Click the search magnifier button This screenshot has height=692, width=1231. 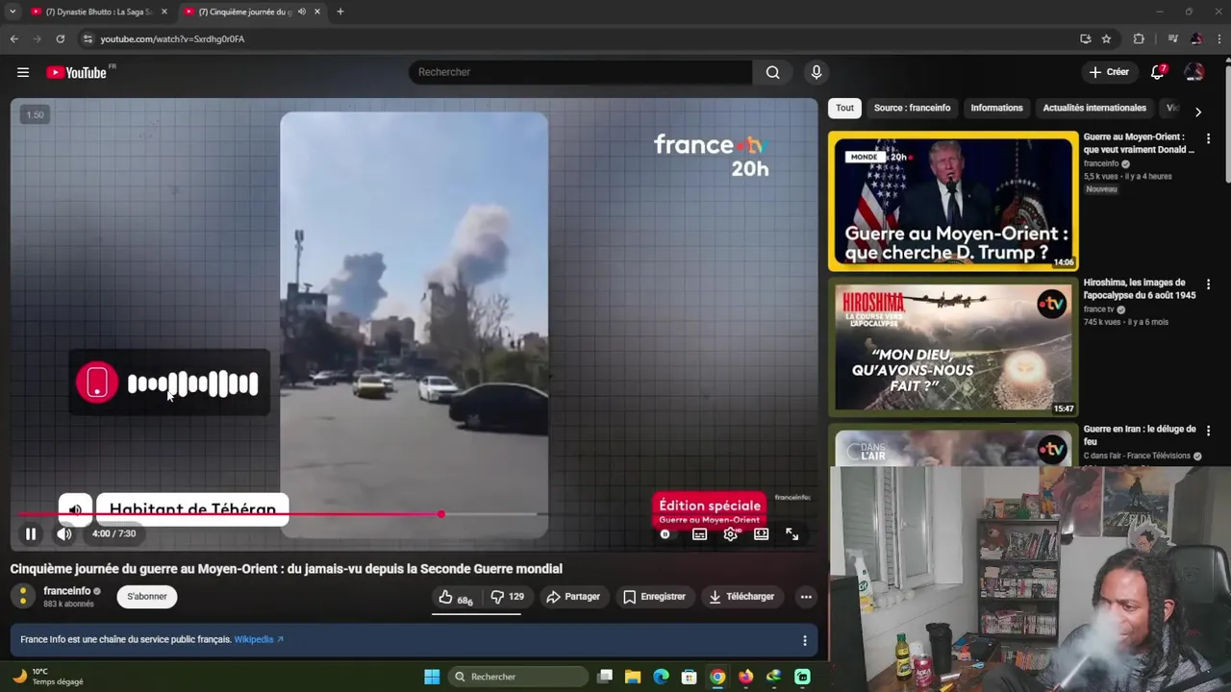[772, 72]
